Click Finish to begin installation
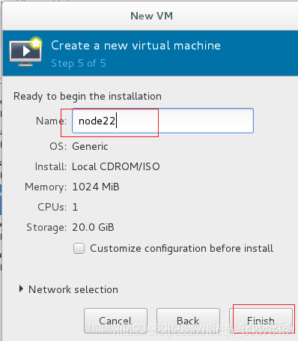Image resolution: width=298 pixels, height=341 pixels. [261, 321]
